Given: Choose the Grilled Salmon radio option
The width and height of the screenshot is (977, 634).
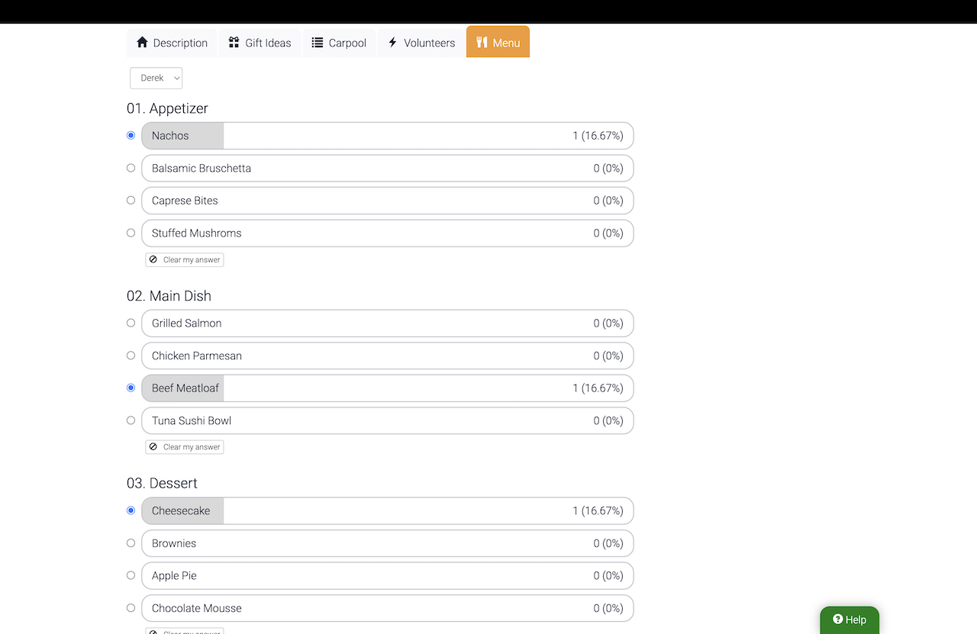Looking at the screenshot, I should point(131,323).
